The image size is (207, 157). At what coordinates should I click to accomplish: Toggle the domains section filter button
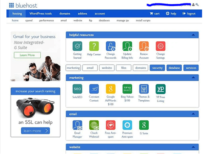coord(140,68)
